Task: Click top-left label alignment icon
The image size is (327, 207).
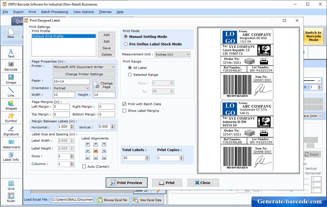Action: (x=88, y=144)
